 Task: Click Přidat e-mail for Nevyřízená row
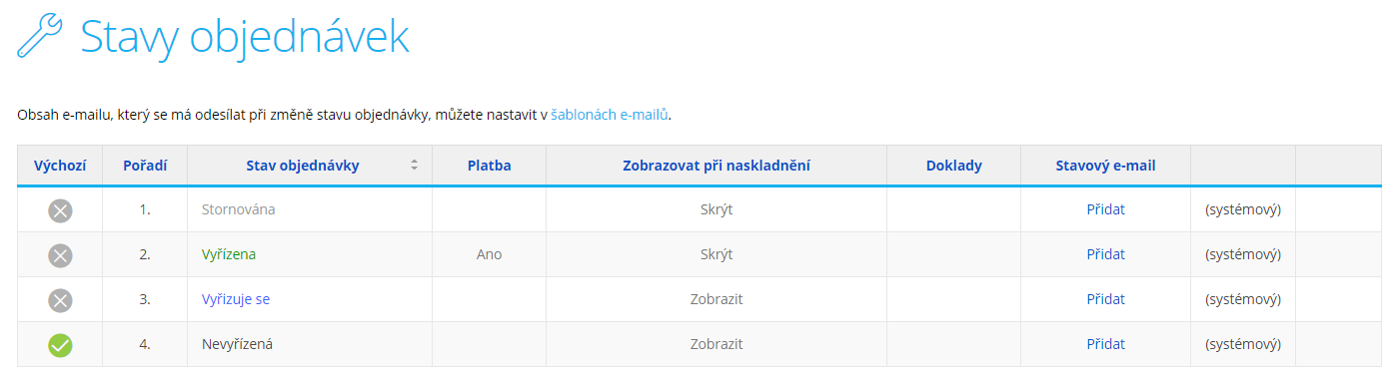pos(1105,344)
